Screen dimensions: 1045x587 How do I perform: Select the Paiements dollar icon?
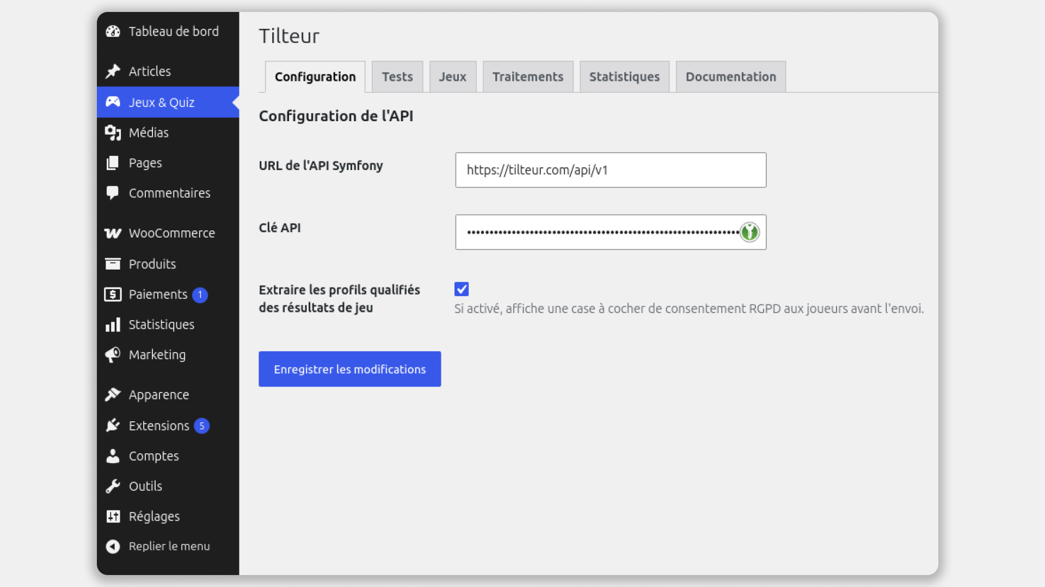pyautogui.click(x=113, y=295)
